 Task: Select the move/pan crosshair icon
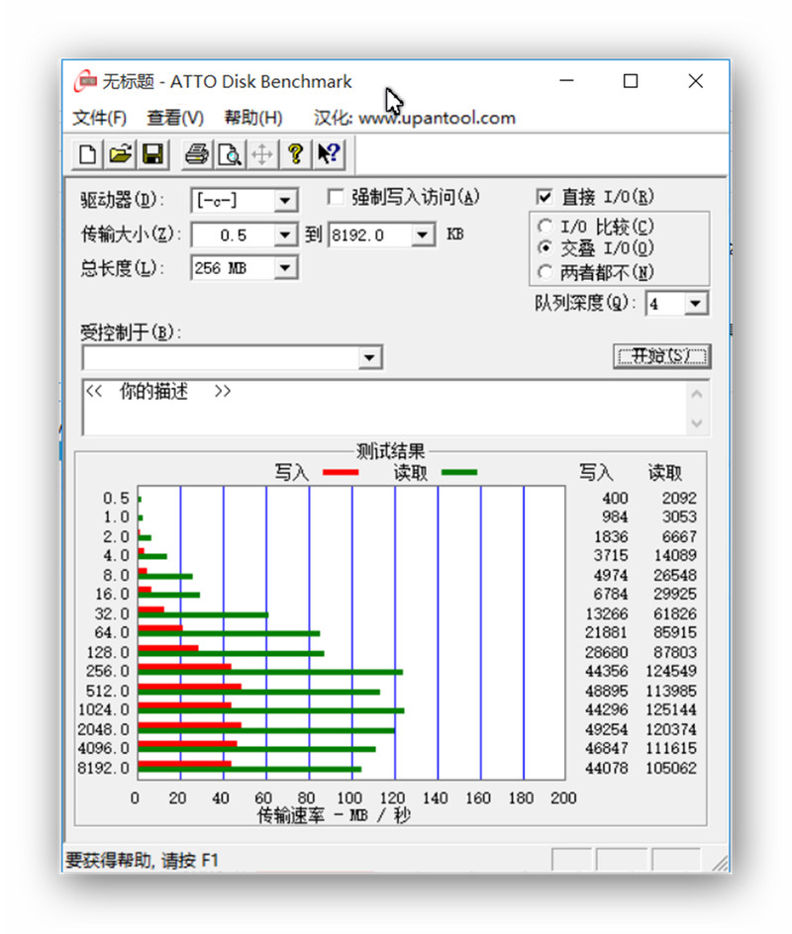pos(262,154)
